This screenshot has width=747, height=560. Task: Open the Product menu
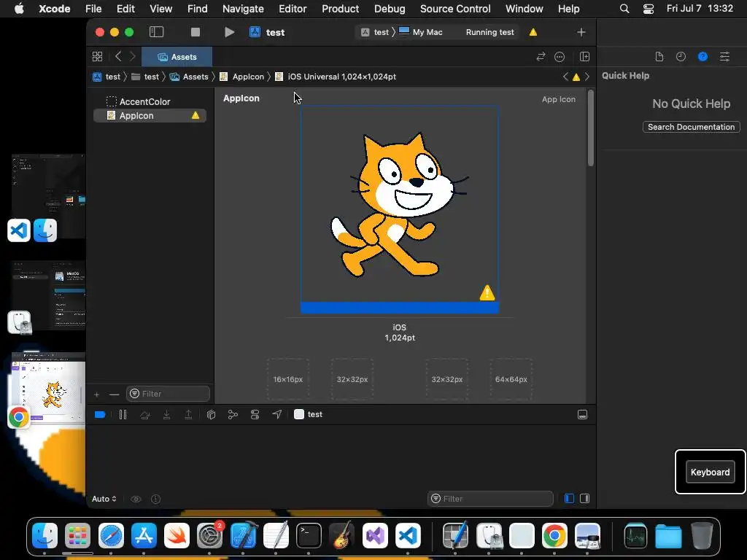(x=340, y=9)
